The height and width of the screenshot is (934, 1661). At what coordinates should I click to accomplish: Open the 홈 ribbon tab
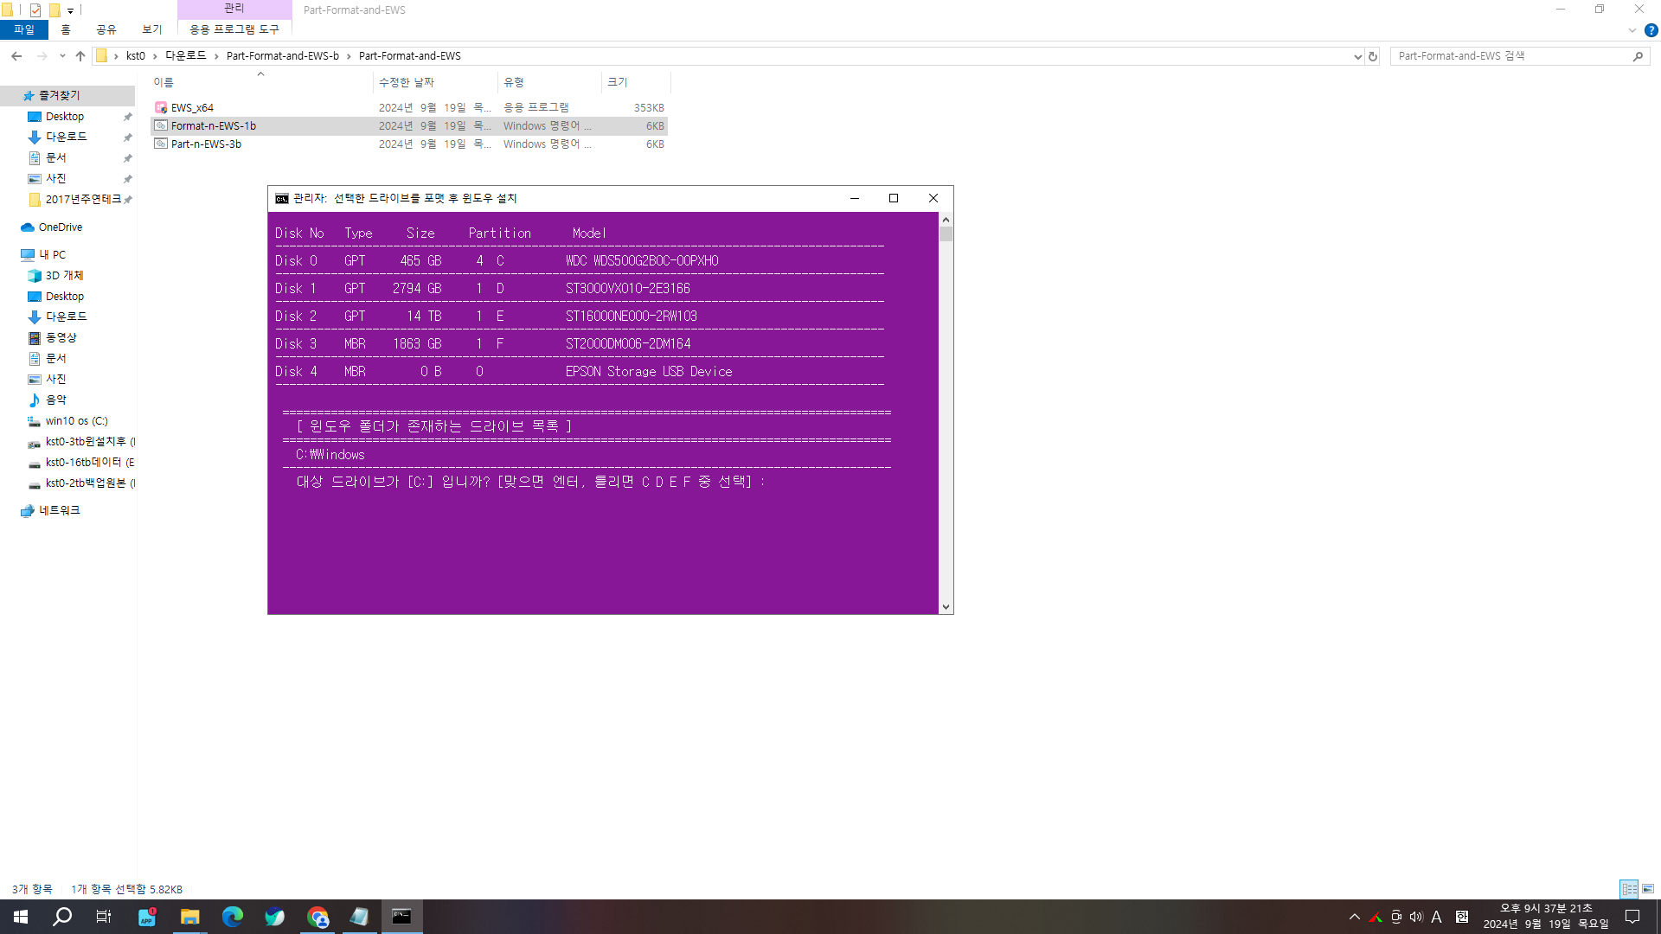click(66, 29)
